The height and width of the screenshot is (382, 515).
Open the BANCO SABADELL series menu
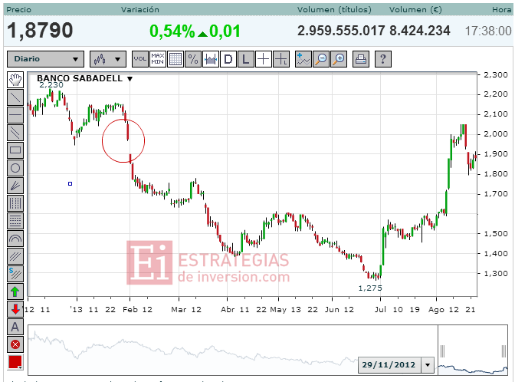coord(130,79)
